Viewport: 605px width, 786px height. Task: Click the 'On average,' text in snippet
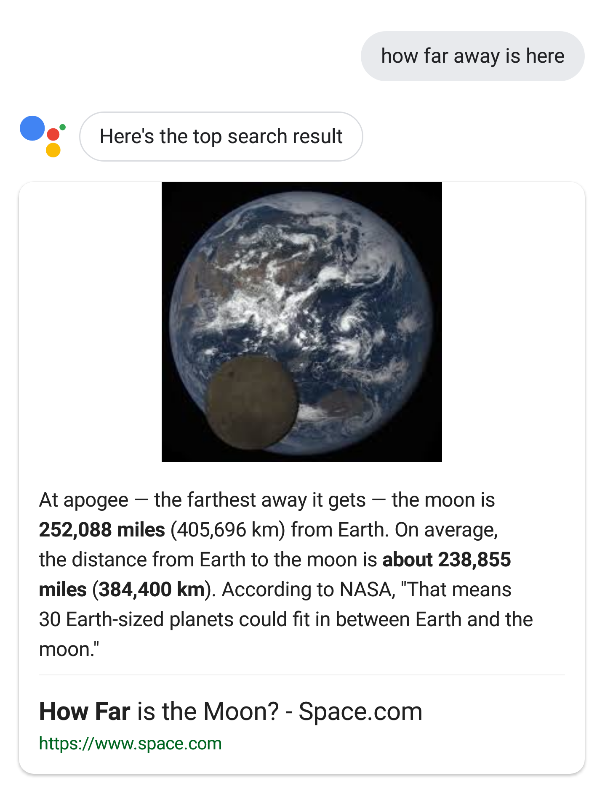446,530
